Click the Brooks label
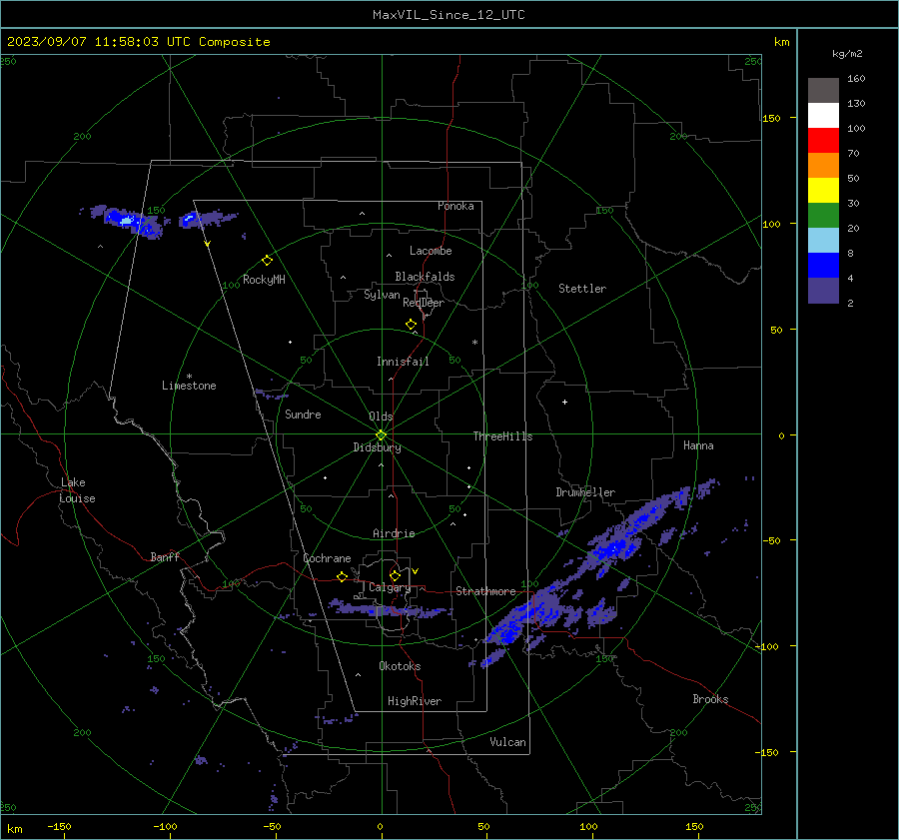 [x=710, y=699]
